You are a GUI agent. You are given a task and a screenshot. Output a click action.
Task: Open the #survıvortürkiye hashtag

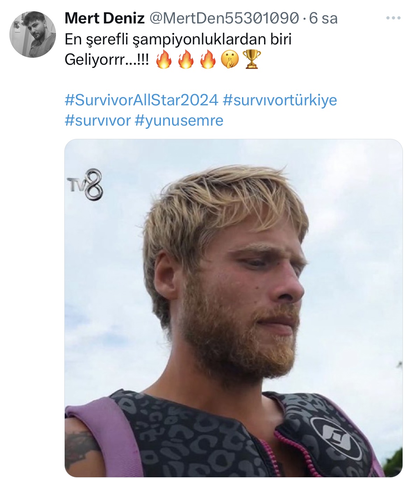click(280, 100)
